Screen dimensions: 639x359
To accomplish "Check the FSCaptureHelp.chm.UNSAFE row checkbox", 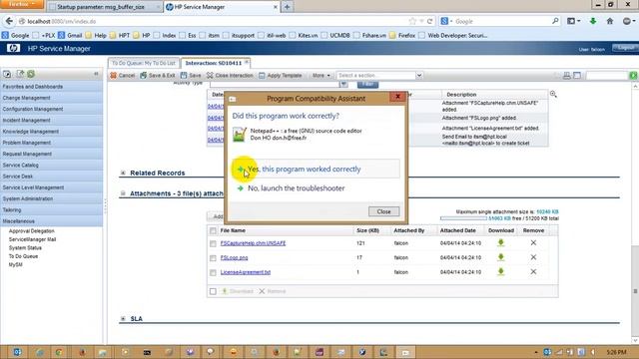I will point(213,243).
